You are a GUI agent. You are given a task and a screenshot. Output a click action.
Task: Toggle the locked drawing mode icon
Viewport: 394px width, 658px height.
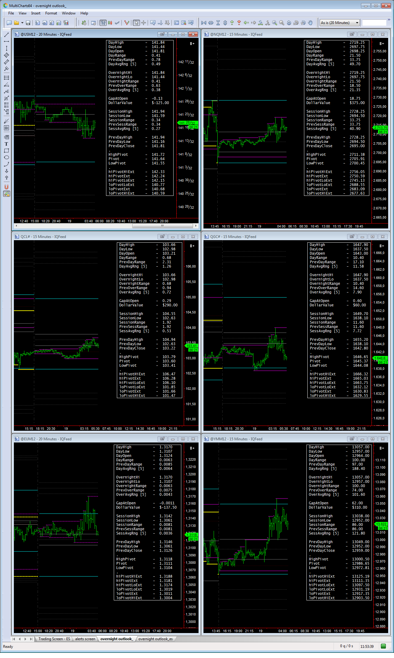[x=6, y=194]
